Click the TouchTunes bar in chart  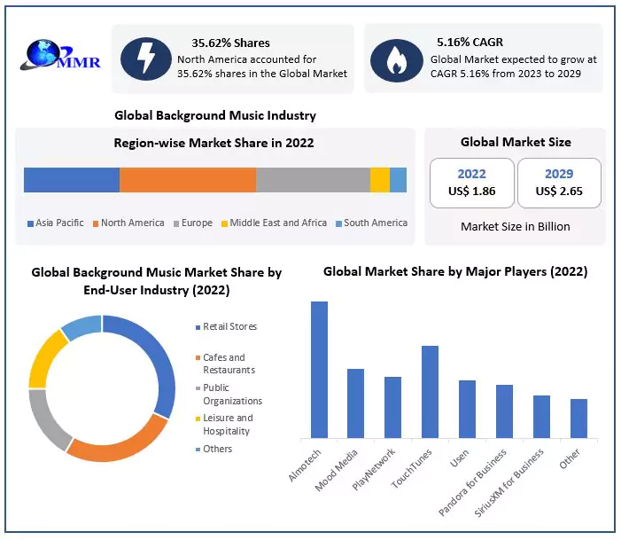(x=430, y=392)
